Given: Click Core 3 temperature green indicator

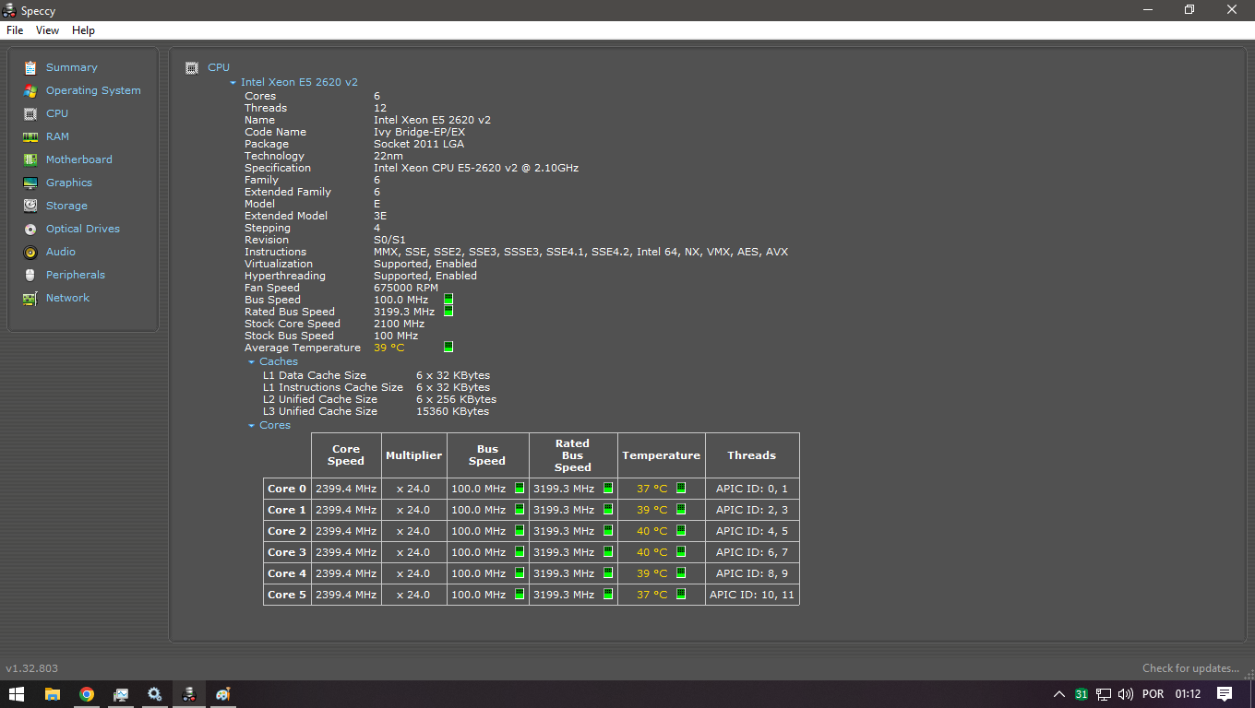Looking at the screenshot, I should coord(681,552).
